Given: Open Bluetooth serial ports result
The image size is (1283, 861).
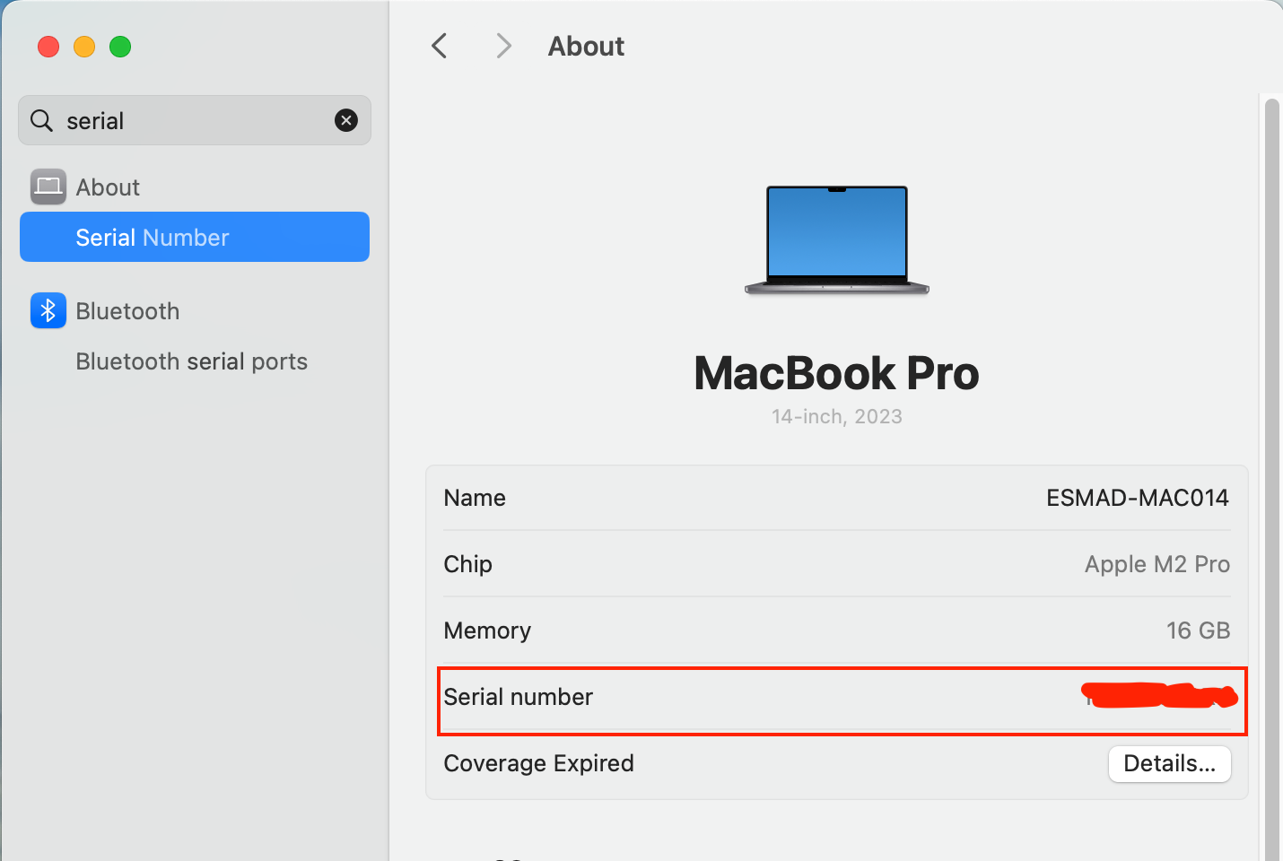Looking at the screenshot, I should (191, 361).
